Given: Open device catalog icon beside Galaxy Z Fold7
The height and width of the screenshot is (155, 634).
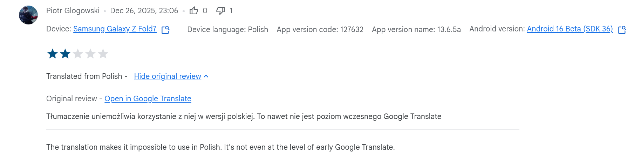Looking at the screenshot, I should (x=165, y=30).
